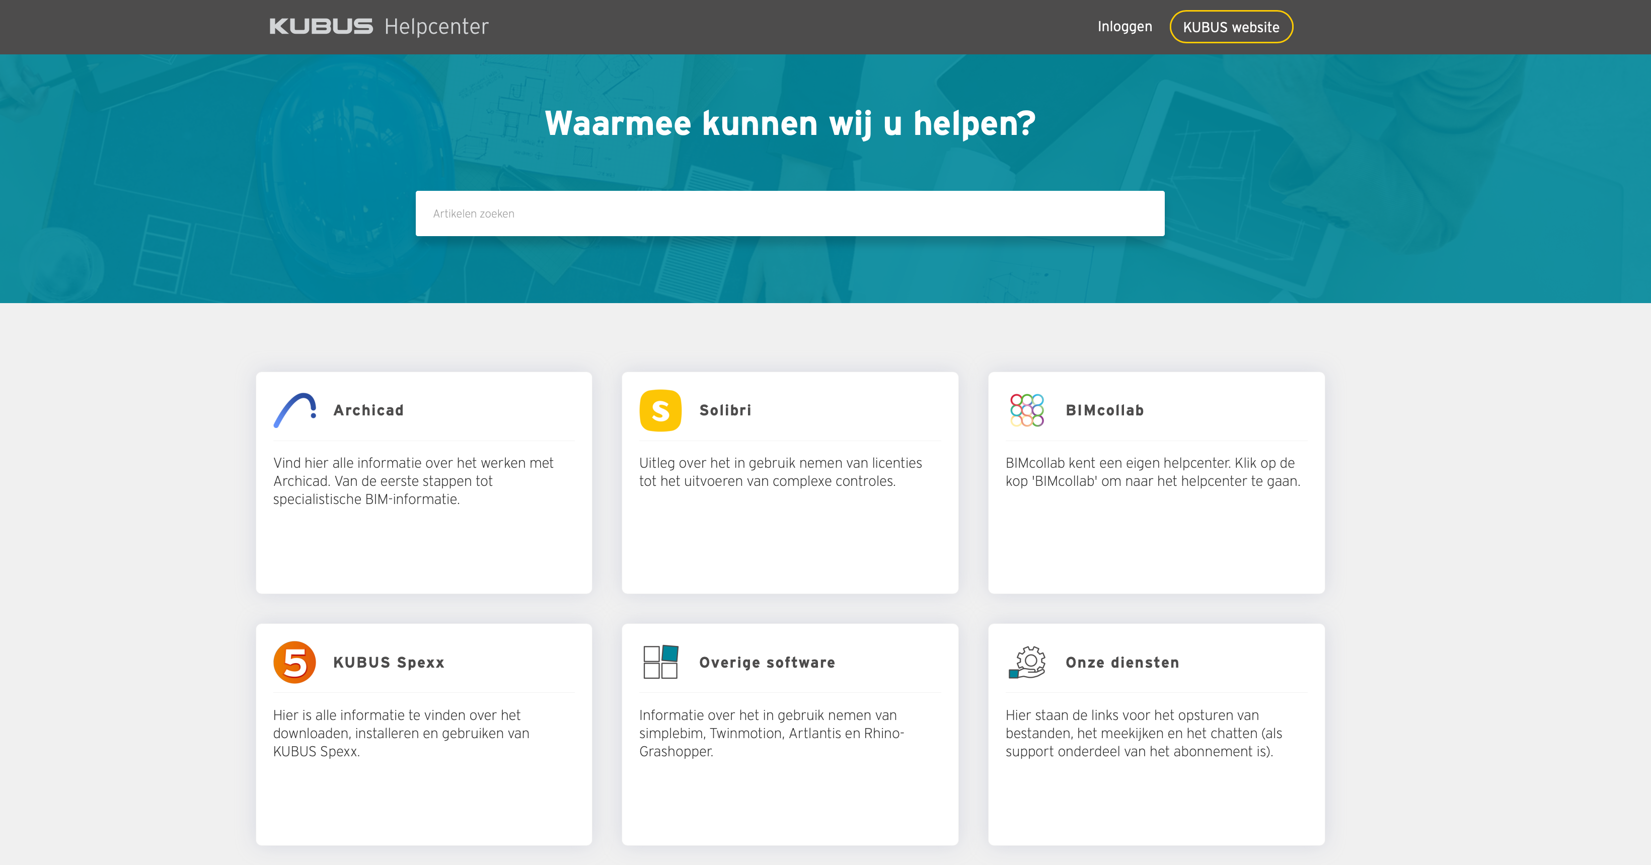Open the Inloggen link

(1125, 27)
